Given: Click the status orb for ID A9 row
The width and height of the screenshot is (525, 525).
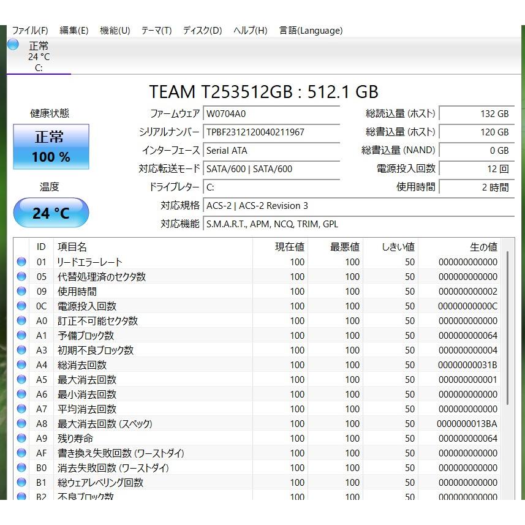Looking at the screenshot, I should click(x=21, y=438).
